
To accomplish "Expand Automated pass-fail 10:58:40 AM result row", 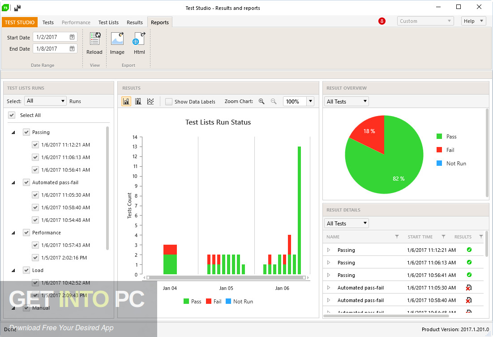I will tap(329, 300).
